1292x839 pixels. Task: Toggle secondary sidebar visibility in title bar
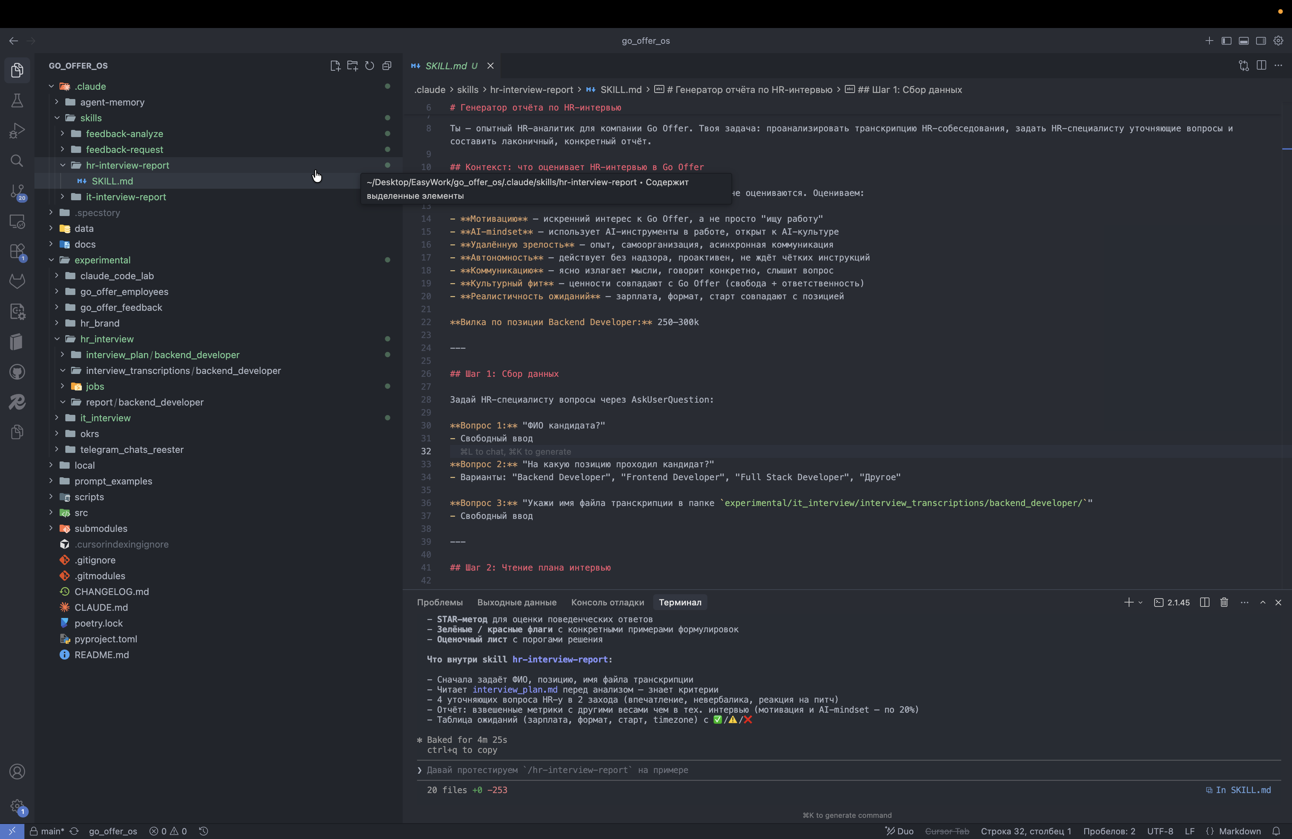pyautogui.click(x=1261, y=41)
